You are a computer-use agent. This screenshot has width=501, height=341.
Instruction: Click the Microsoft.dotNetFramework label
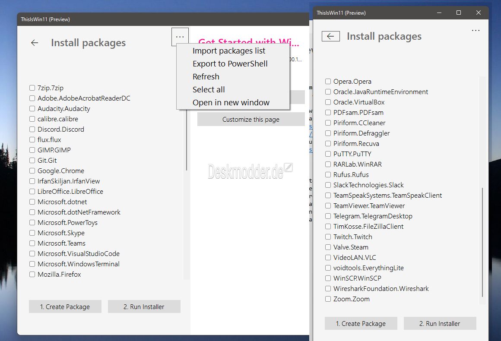tap(79, 212)
